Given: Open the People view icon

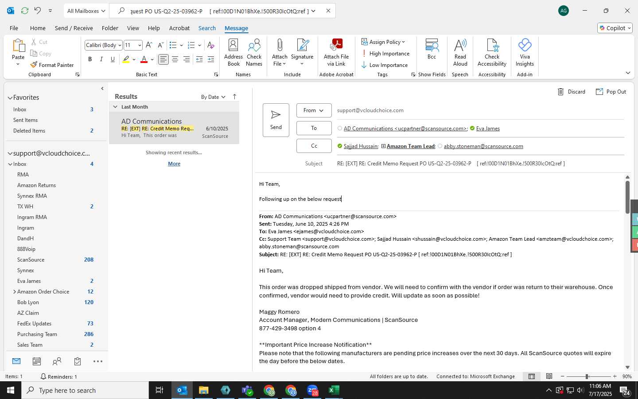Looking at the screenshot, I should 57,361.
